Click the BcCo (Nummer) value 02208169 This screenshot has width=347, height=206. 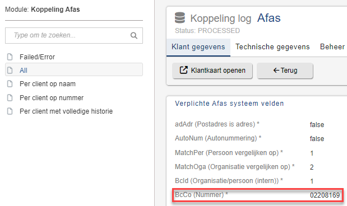pos(325,195)
